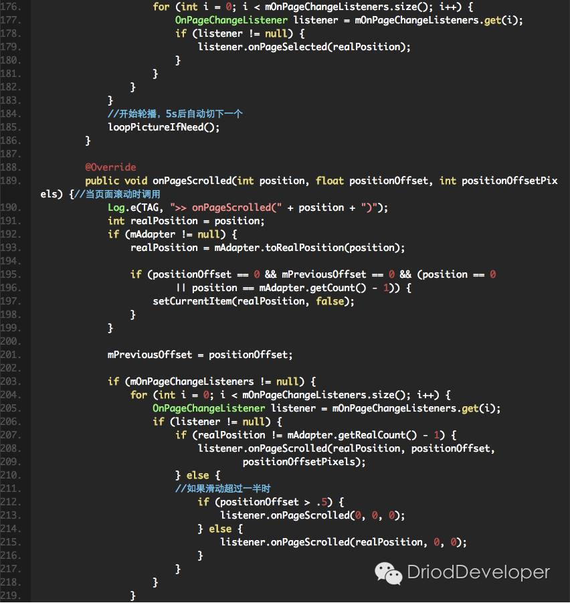This screenshot has height=603, width=570.
Task: Click 'if (mOnPageChangeListeners != null) {' line
Action: 212,381
